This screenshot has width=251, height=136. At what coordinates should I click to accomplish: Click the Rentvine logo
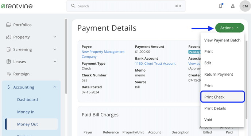17,6
